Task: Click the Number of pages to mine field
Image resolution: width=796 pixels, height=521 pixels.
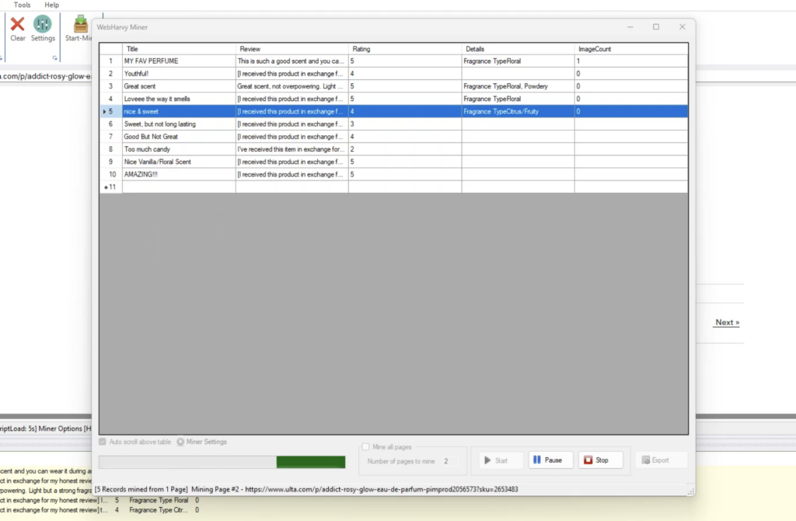Action: click(x=446, y=461)
